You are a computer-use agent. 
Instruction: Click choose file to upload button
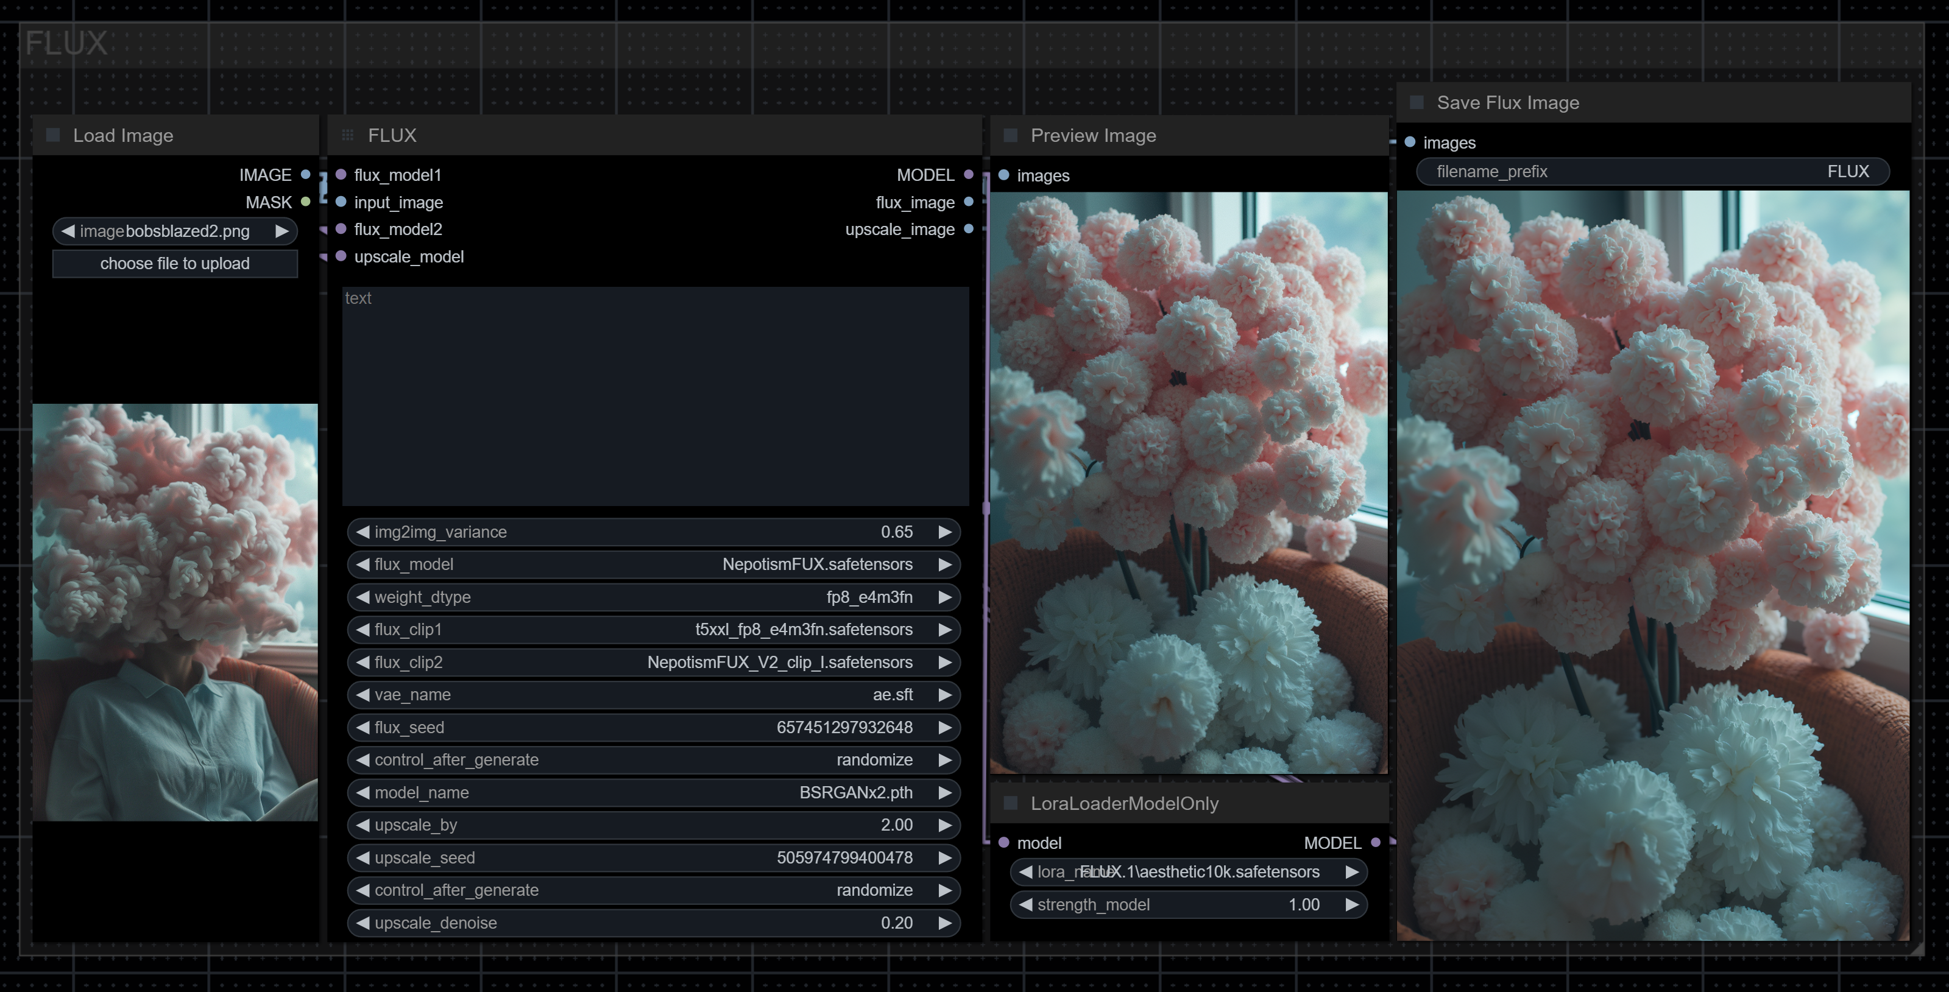tap(175, 263)
